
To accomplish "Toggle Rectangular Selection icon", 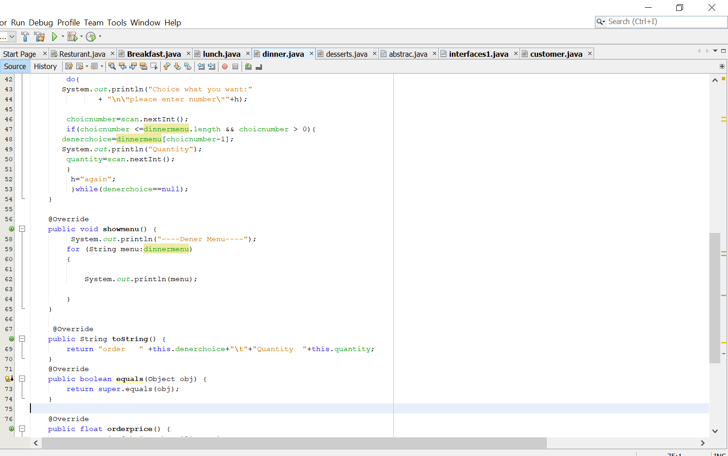I will [154, 66].
